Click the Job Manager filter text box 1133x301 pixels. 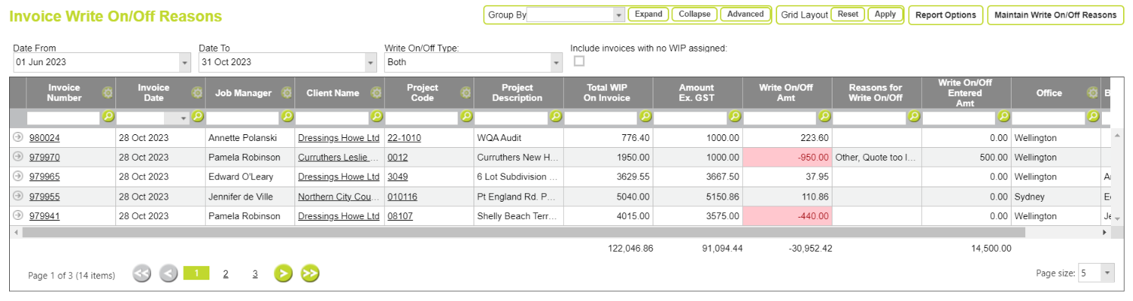pyautogui.click(x=243, y=118)
